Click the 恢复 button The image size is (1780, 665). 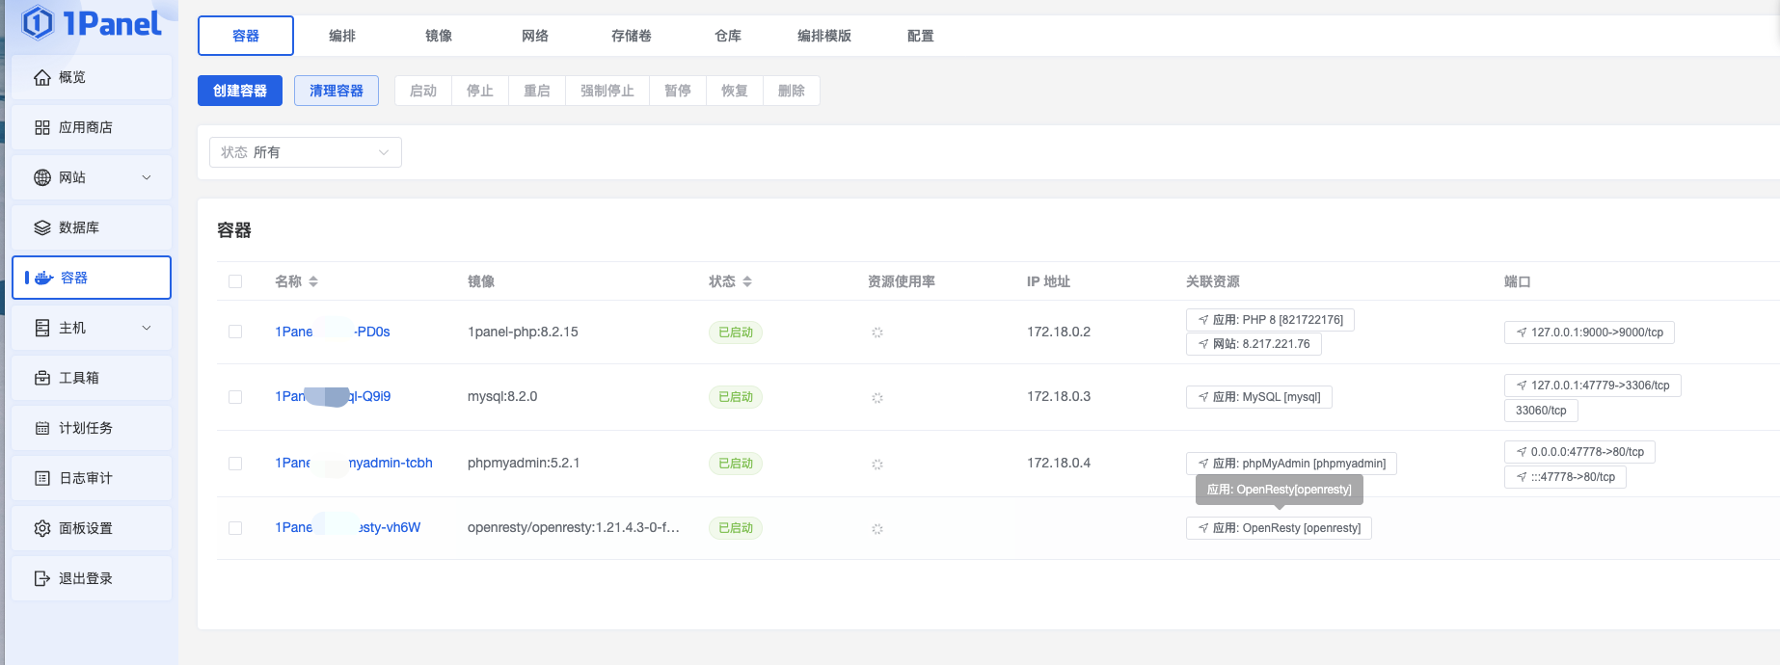click(x=735, y=91)
